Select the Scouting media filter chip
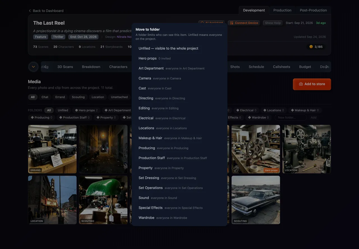Viewport: 359px width, 249px height. click(x=78, y=97)
